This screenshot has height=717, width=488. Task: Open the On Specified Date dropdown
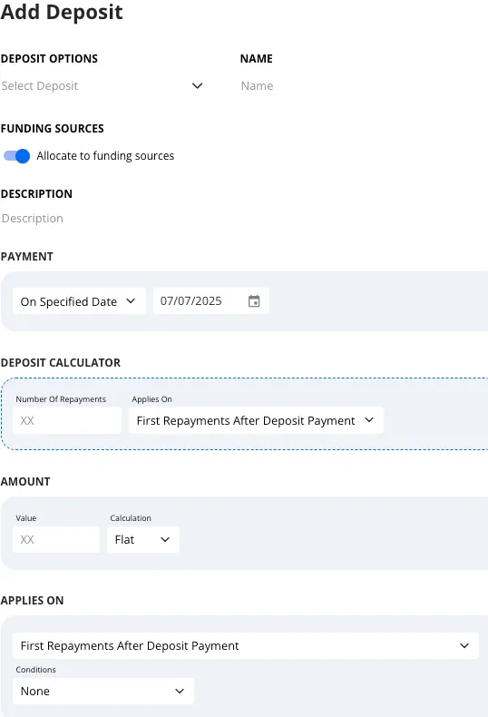(x=79, y=301)
